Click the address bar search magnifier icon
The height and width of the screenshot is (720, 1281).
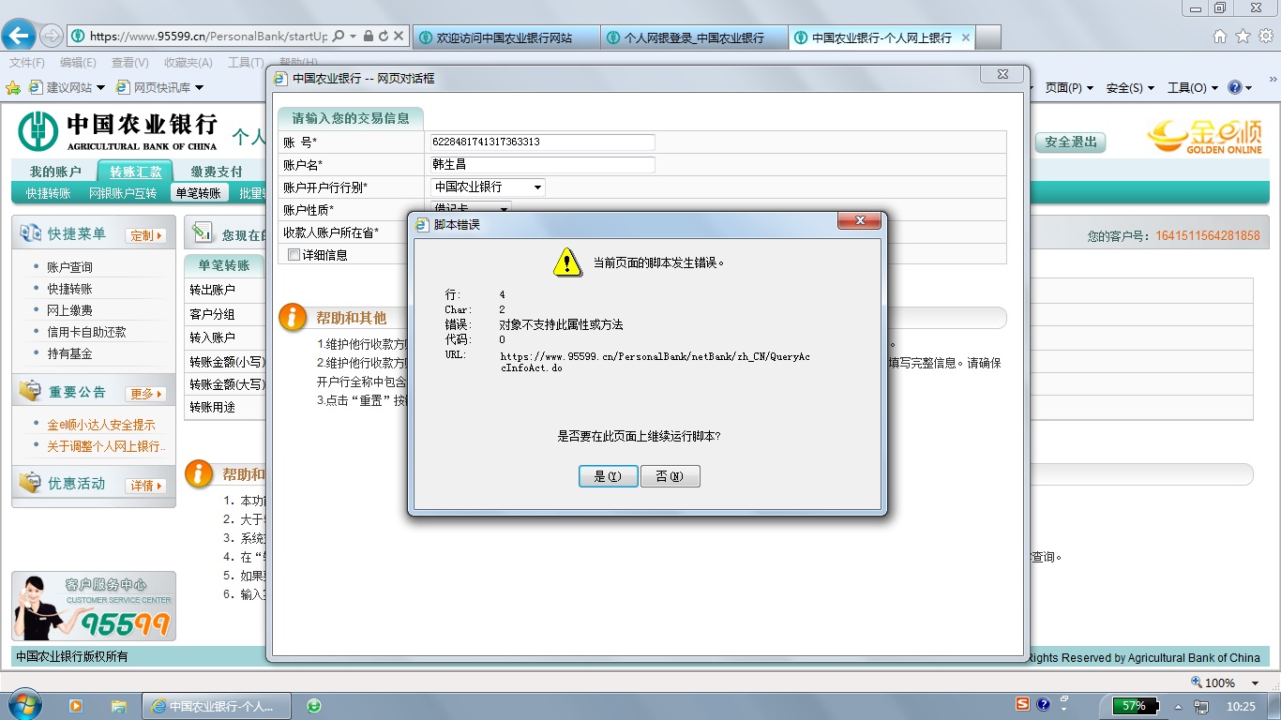coord(339,37)
